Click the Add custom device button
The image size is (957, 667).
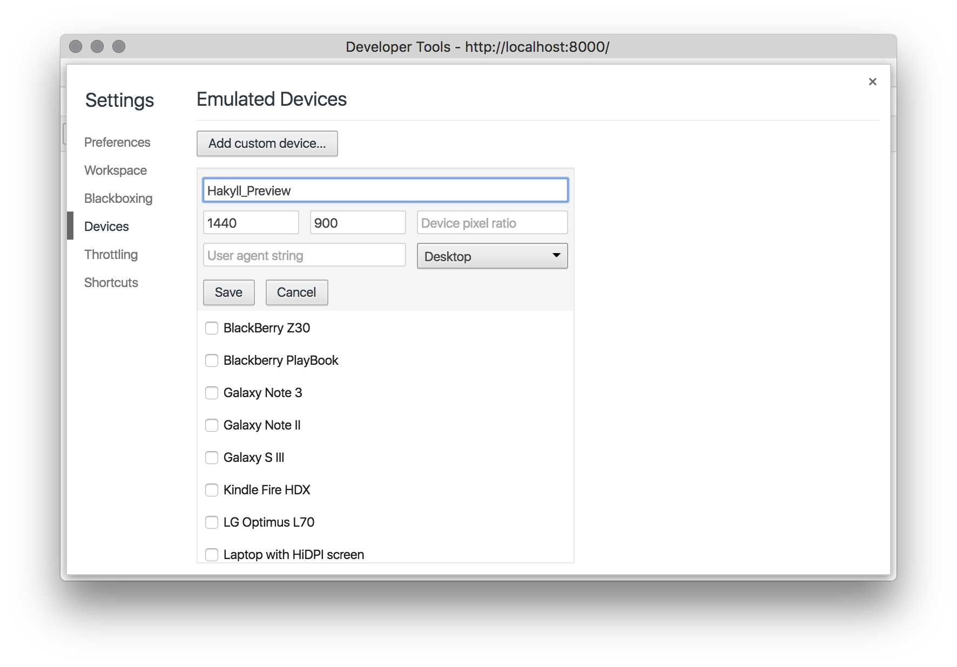click(267, 144)
